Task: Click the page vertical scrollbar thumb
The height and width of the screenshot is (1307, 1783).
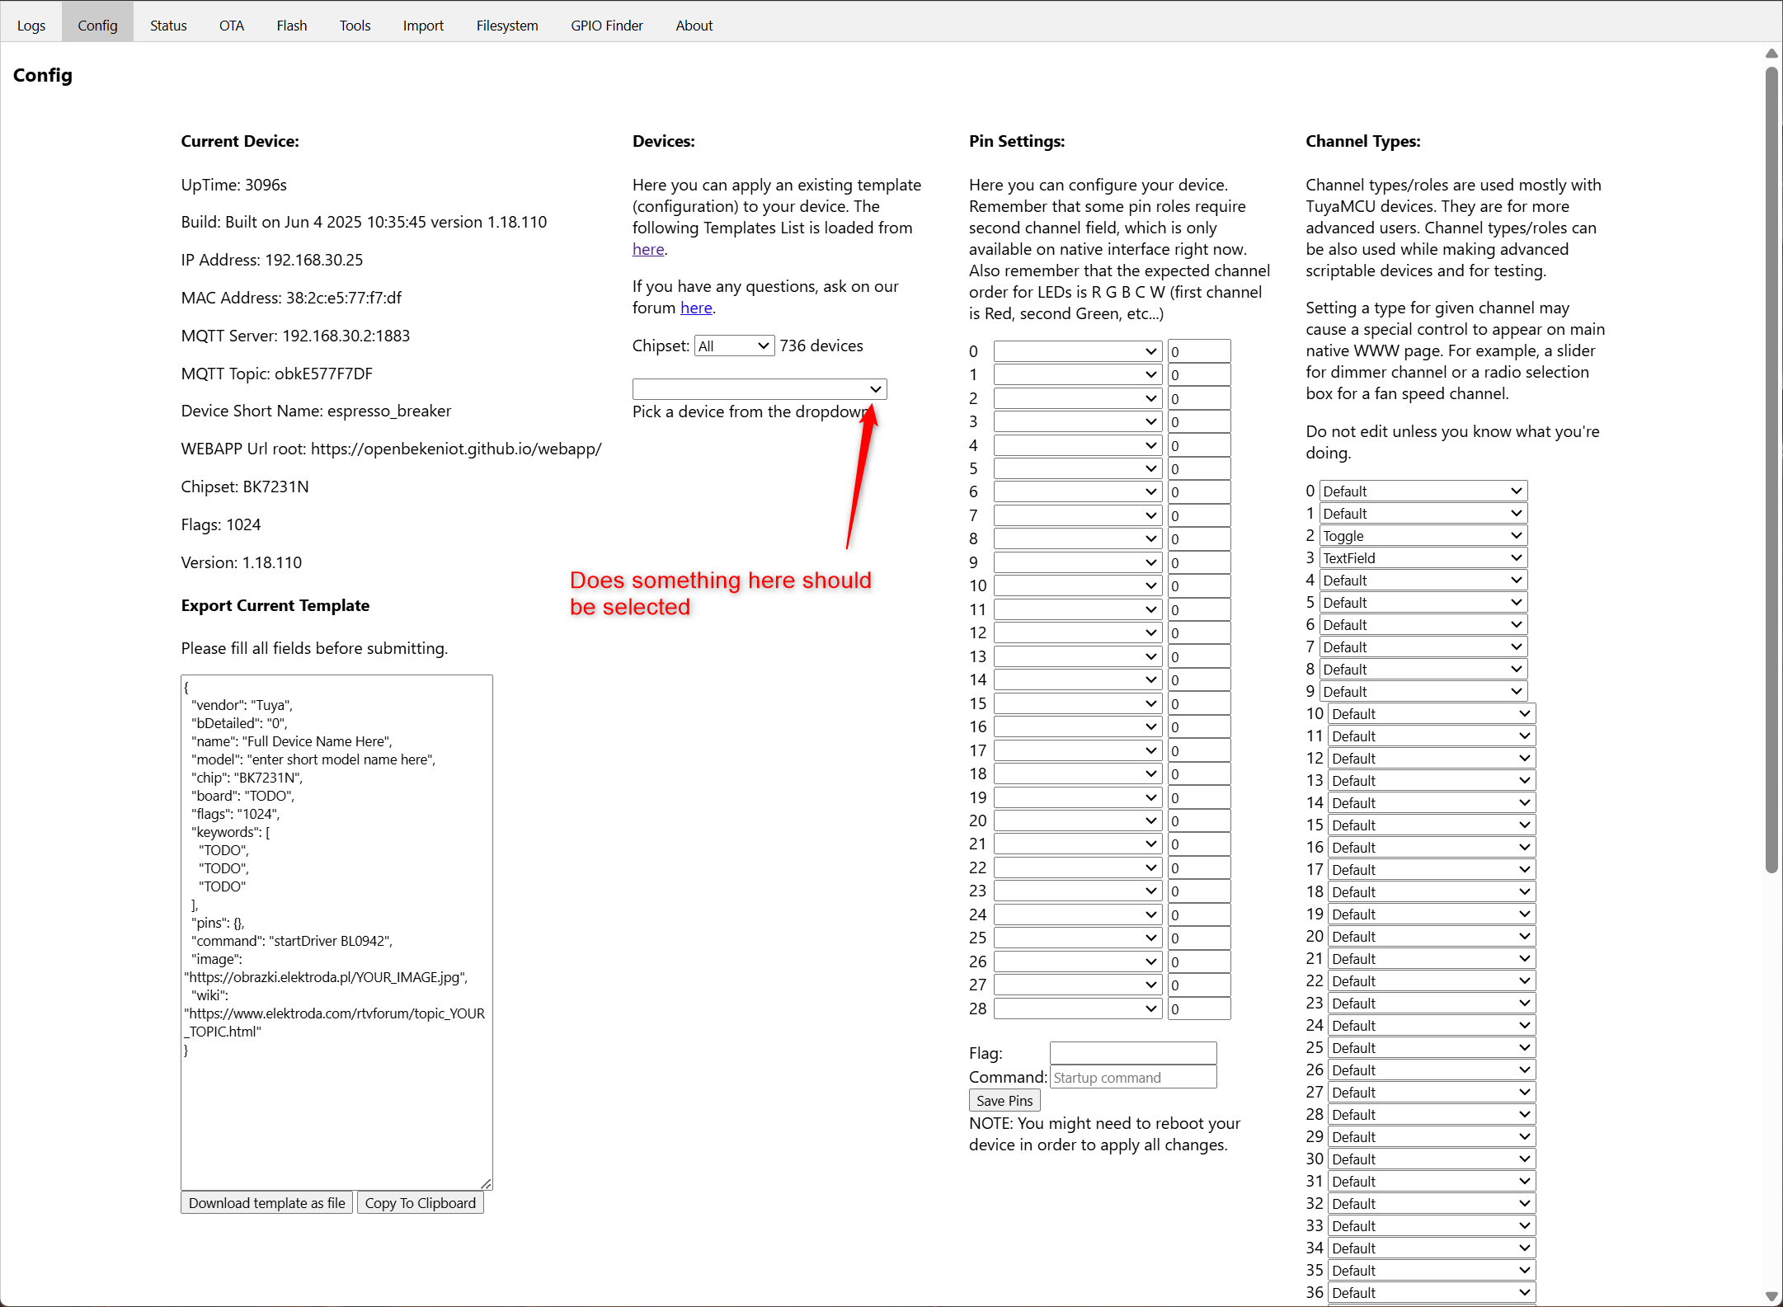Action: click(1771, 470)
